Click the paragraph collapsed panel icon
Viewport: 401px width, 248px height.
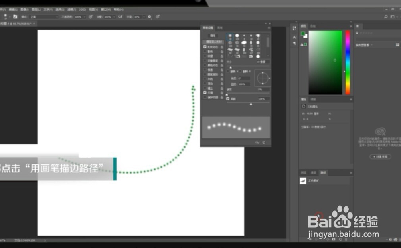[x=294, y=43]
